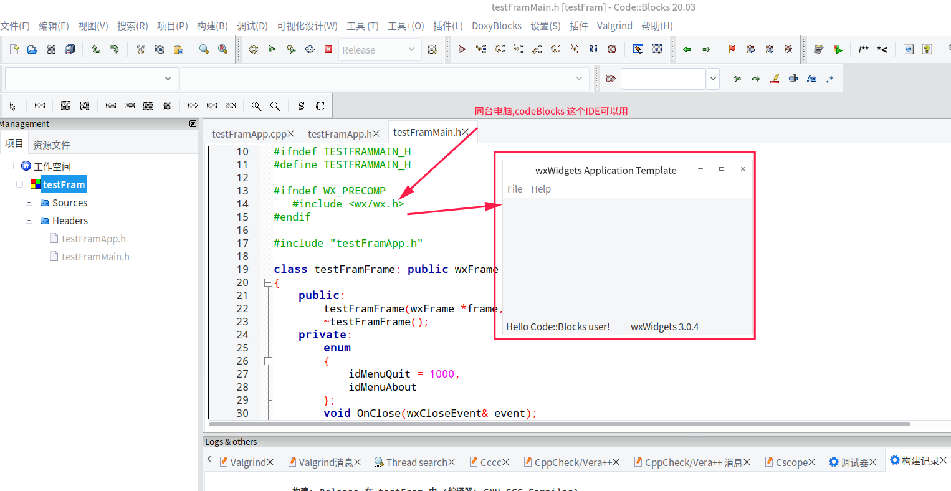Toggle highlight all matches marker icon
Screen dimensions: 951x491
[775, 79]
